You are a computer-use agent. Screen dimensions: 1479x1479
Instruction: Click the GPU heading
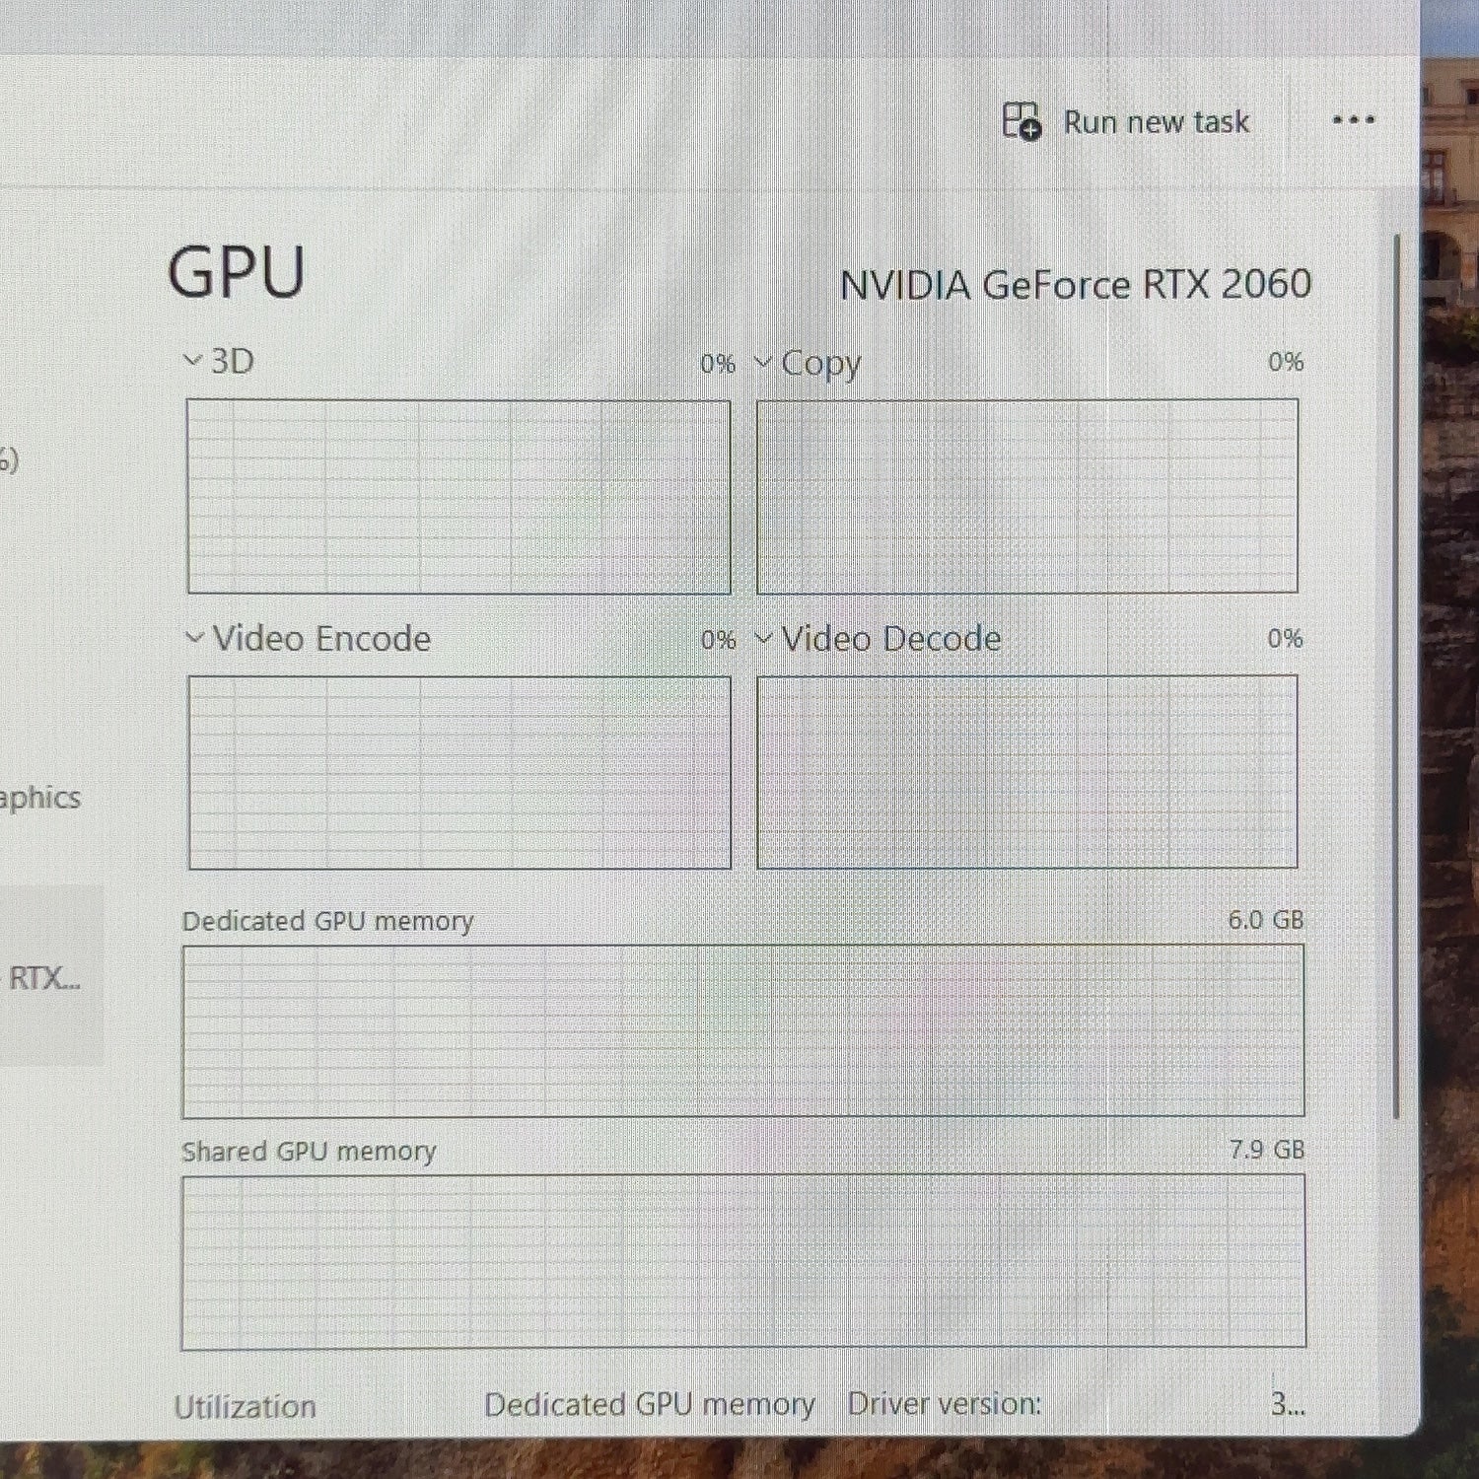tap(237, 271)
